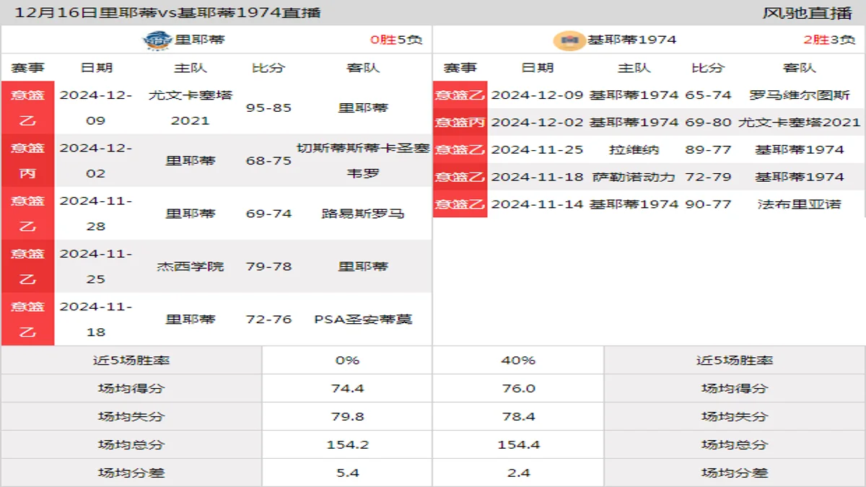Click right table 比分 column header
Viewport: 866px width, 487px height.
tap(708, 68)
